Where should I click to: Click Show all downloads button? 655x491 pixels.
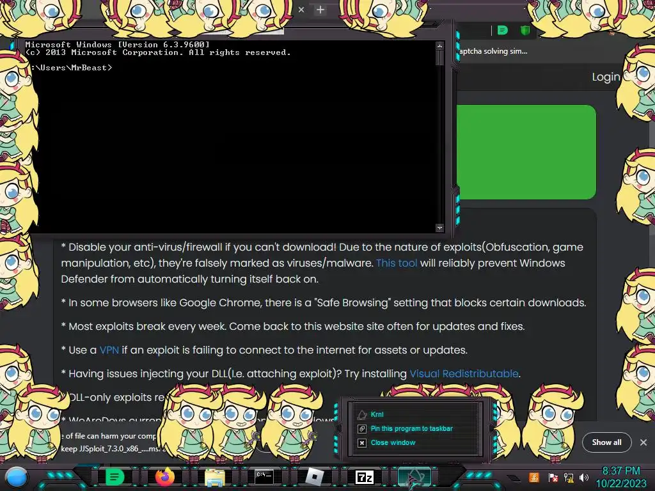(606, 442)
